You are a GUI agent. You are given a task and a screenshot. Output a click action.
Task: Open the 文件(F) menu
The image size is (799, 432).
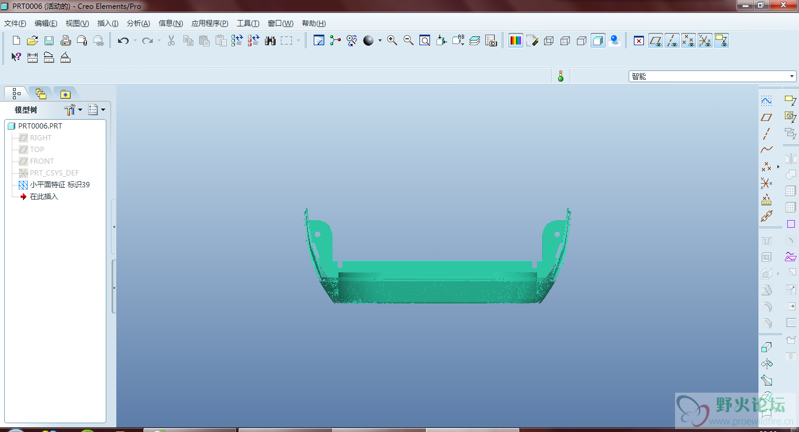pyautogui.click(x=15, y=23)
